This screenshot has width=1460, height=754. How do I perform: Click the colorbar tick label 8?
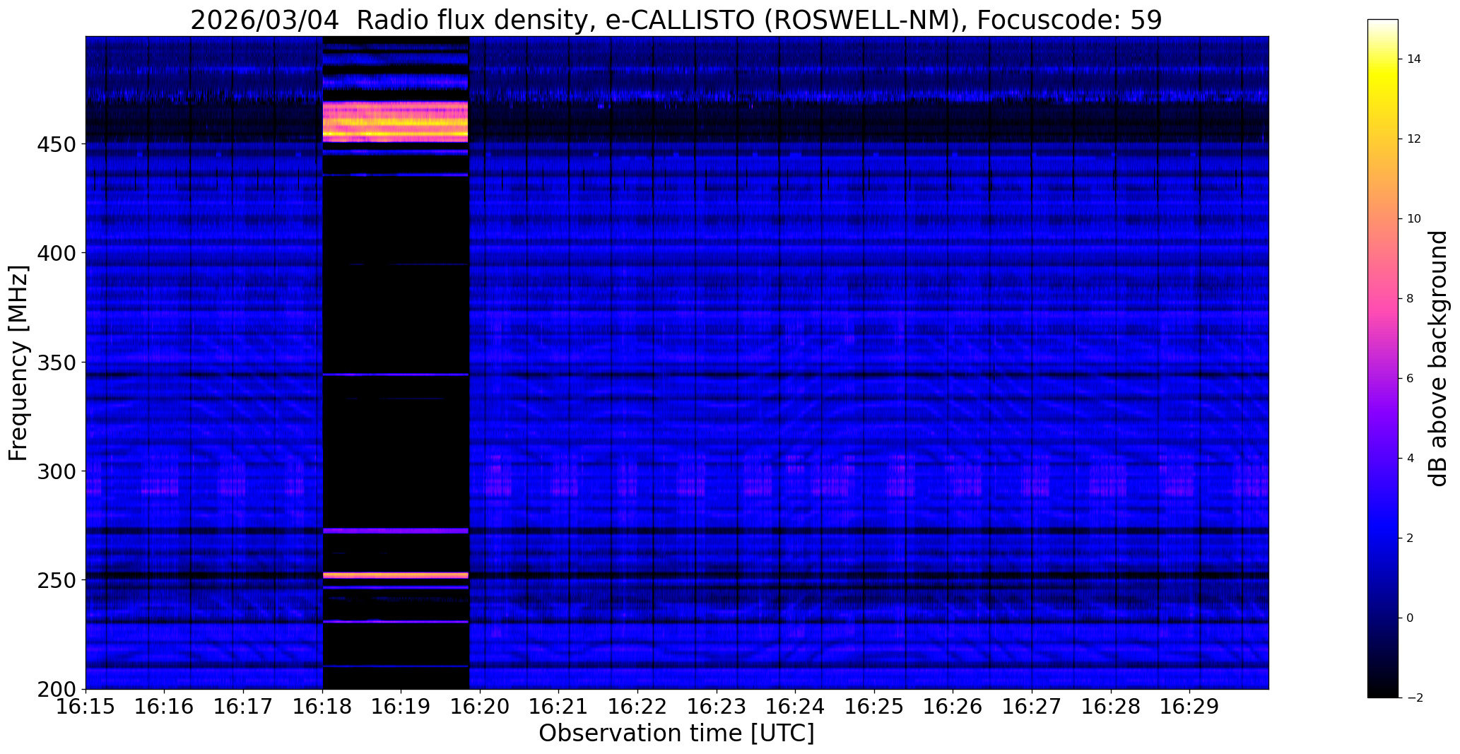[1411, 298]
